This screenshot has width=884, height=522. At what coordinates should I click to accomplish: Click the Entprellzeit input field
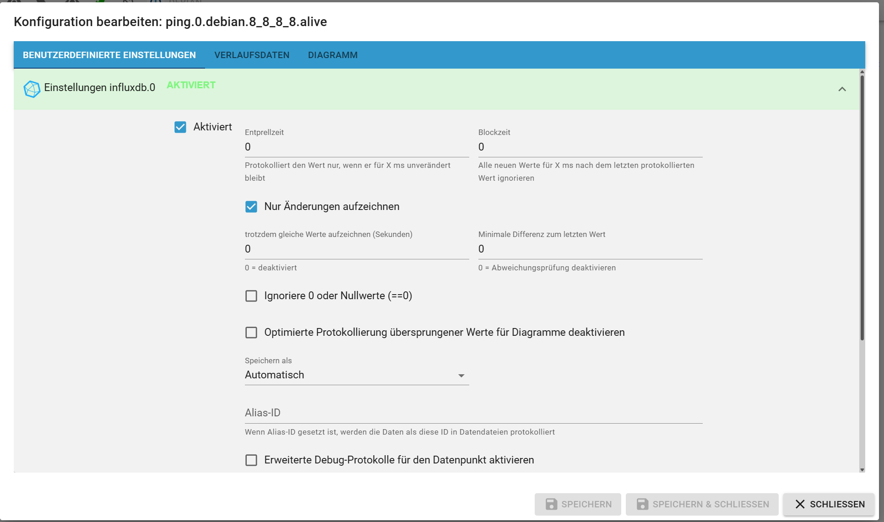click(356, 147)
